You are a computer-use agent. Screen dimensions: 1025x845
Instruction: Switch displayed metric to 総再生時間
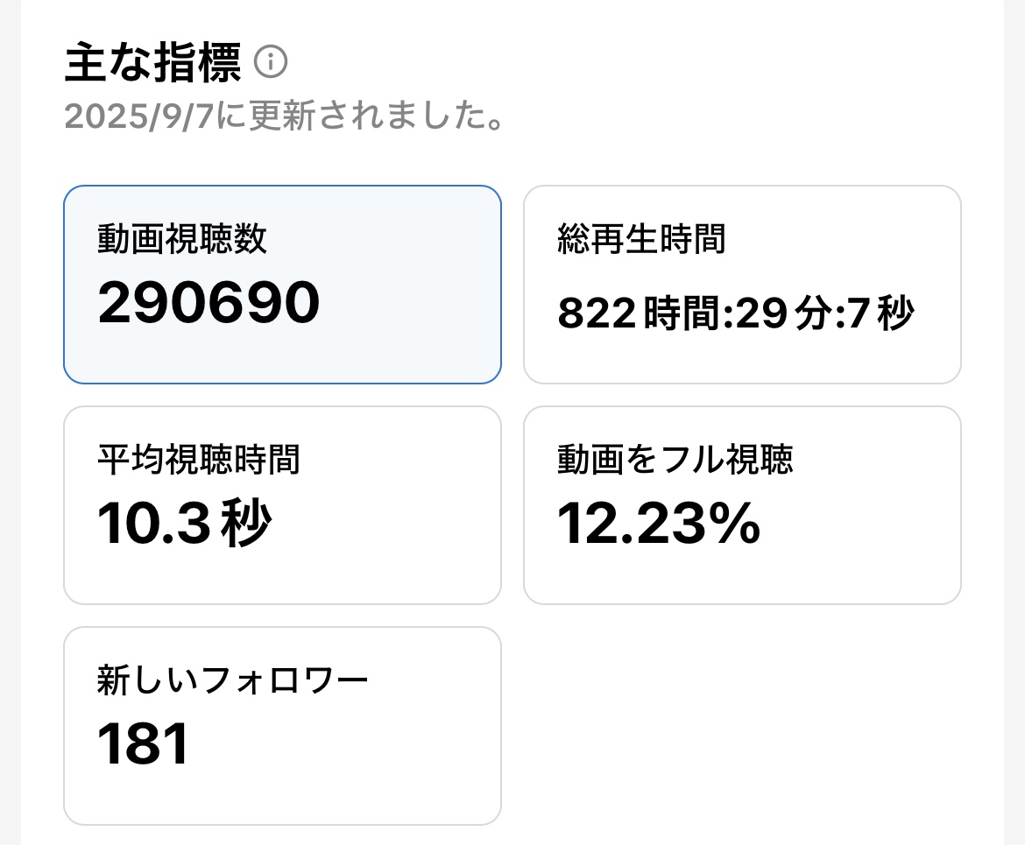742,284
